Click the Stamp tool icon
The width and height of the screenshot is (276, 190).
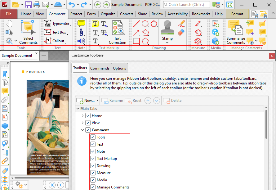(x=167, y=28)
